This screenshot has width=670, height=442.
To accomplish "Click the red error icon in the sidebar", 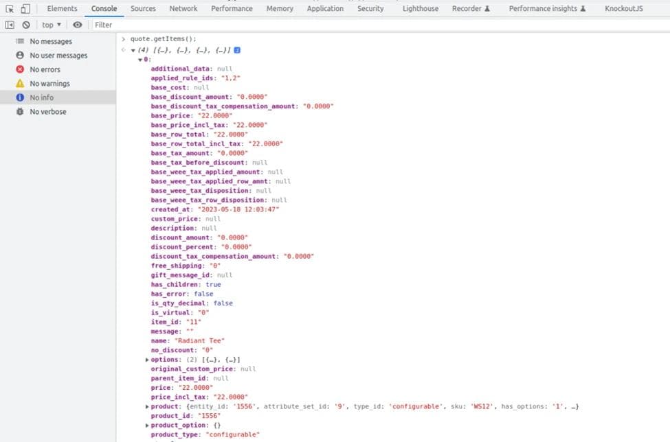I will [20, 69].
